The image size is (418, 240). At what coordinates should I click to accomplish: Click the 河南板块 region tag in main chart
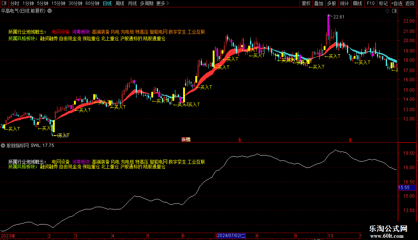click(81, 32)
